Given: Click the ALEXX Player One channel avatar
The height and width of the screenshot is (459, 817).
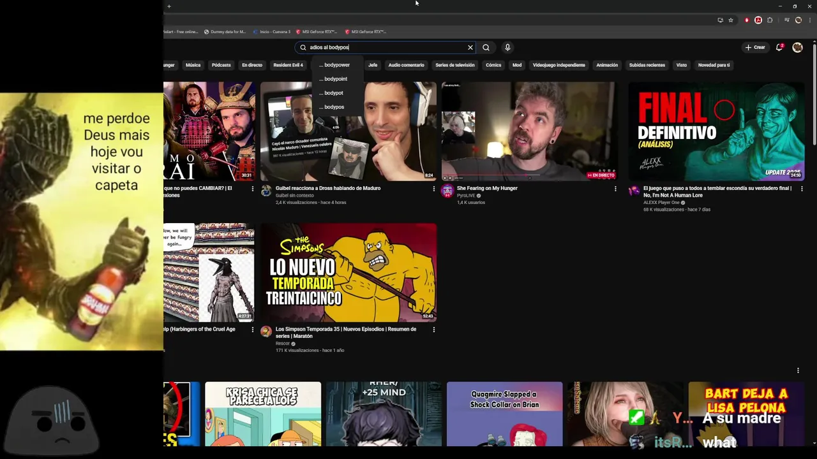Looking at the screenshot, I should click(x=634, y=191).
